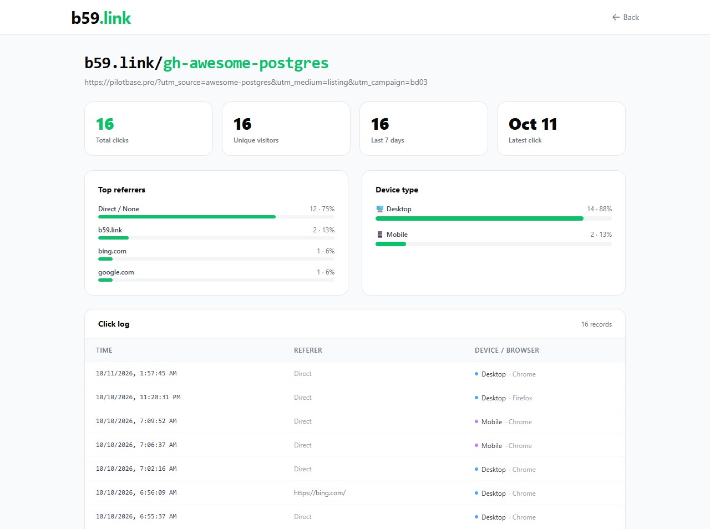Click the Latest click Oct 11 stat

561,129
